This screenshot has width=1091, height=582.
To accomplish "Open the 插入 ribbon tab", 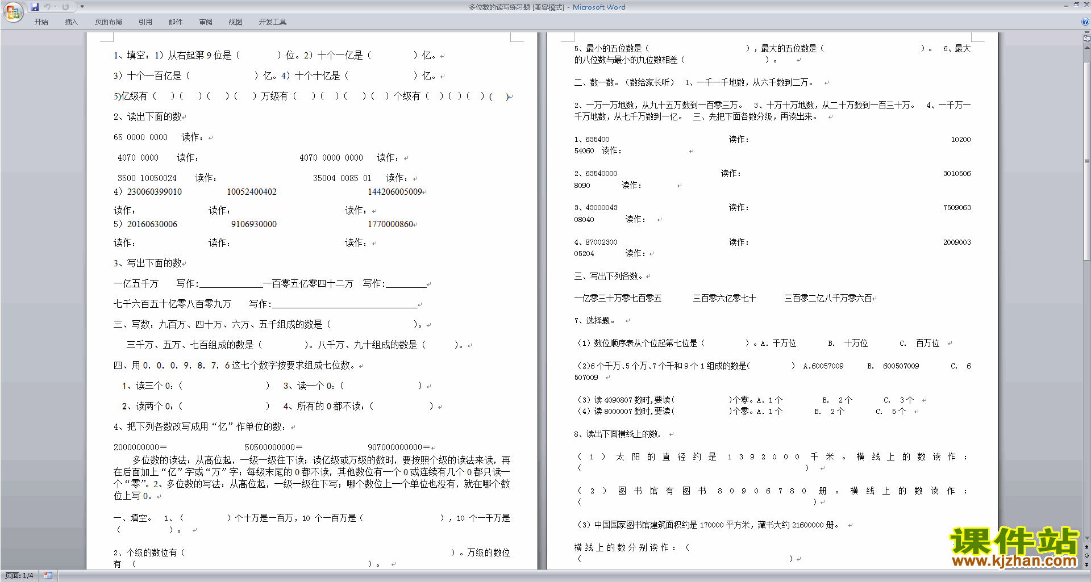I will [x=71, y=22].
